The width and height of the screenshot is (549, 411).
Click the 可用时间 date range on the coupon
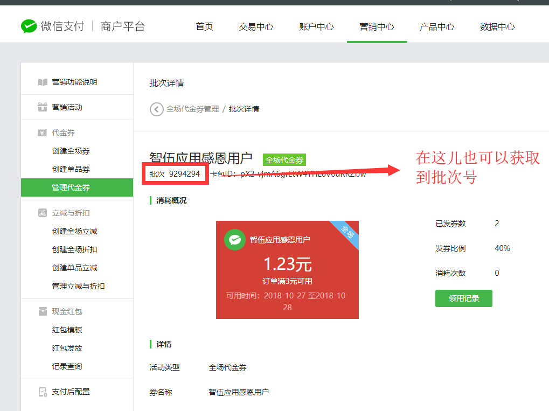[287, 302]
